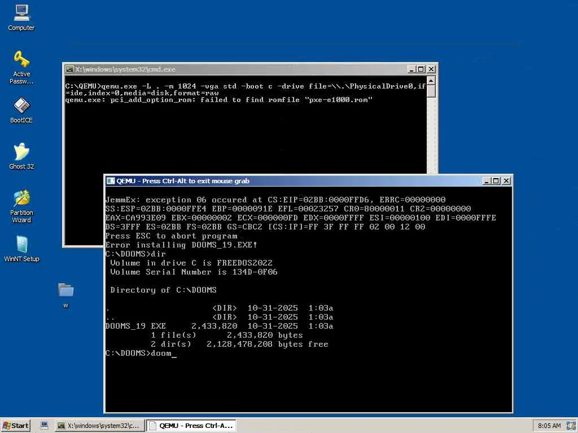578x433 pixels.
Task: Click QEMU window title bar icon
Action: (x=110, y=181)
